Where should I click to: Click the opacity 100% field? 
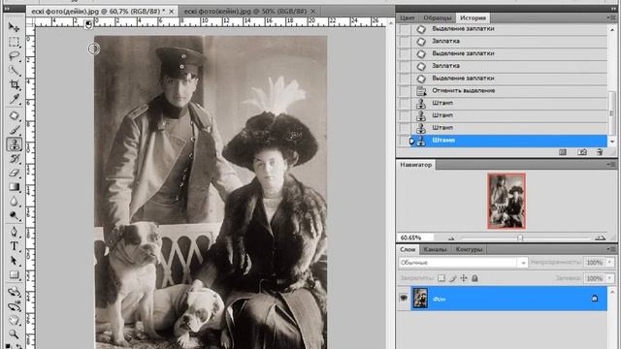tap(595, 263)
